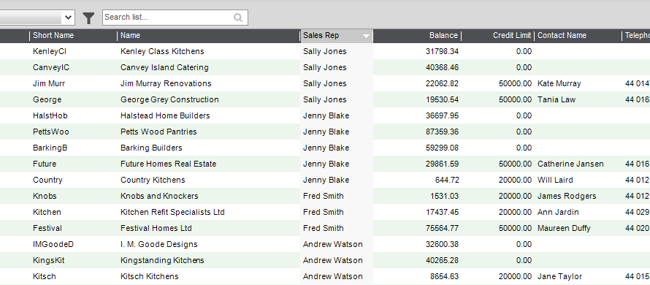650x285 pixels.
Task: Click balance 31798.34
Action: click(x=442, y=51)
